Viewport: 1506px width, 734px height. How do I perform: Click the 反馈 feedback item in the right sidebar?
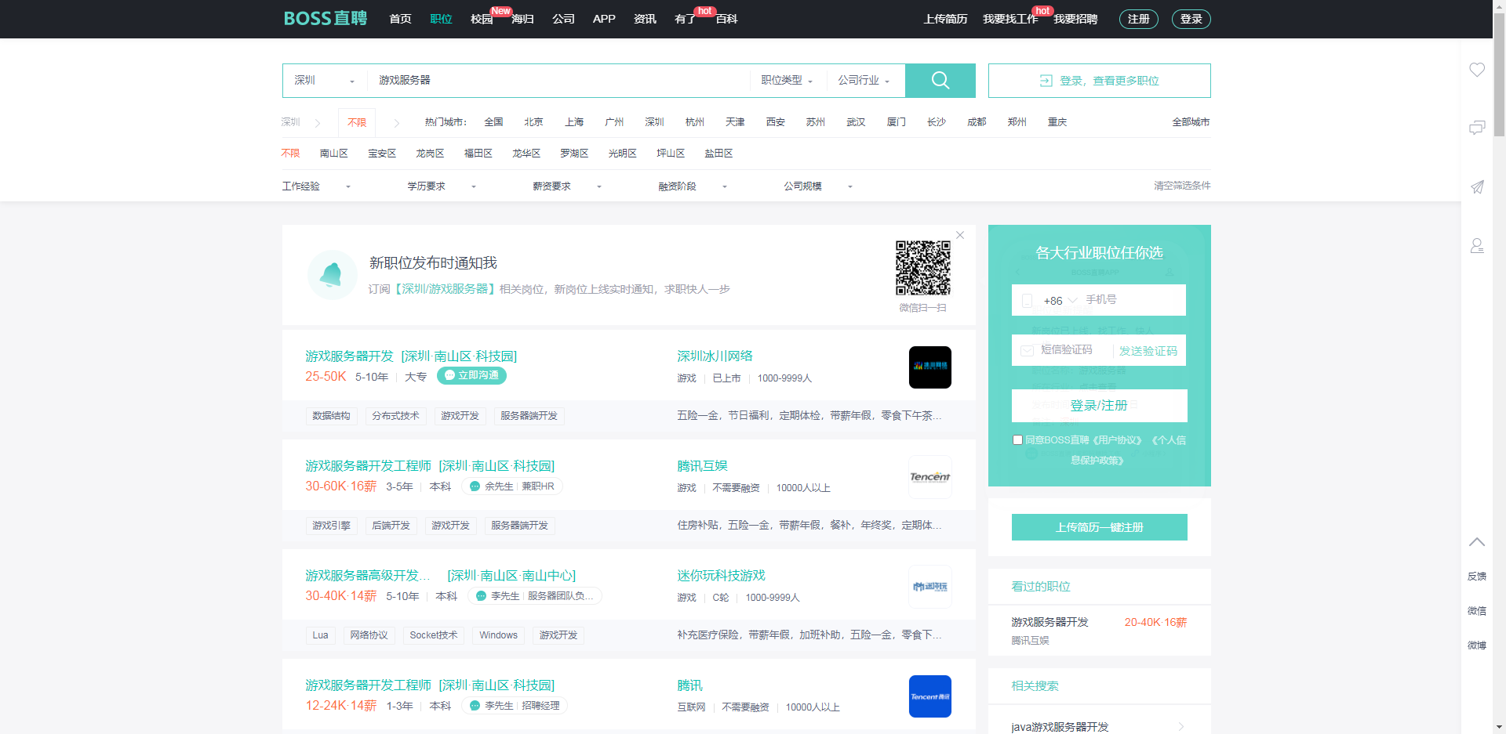pos(1477,577)
